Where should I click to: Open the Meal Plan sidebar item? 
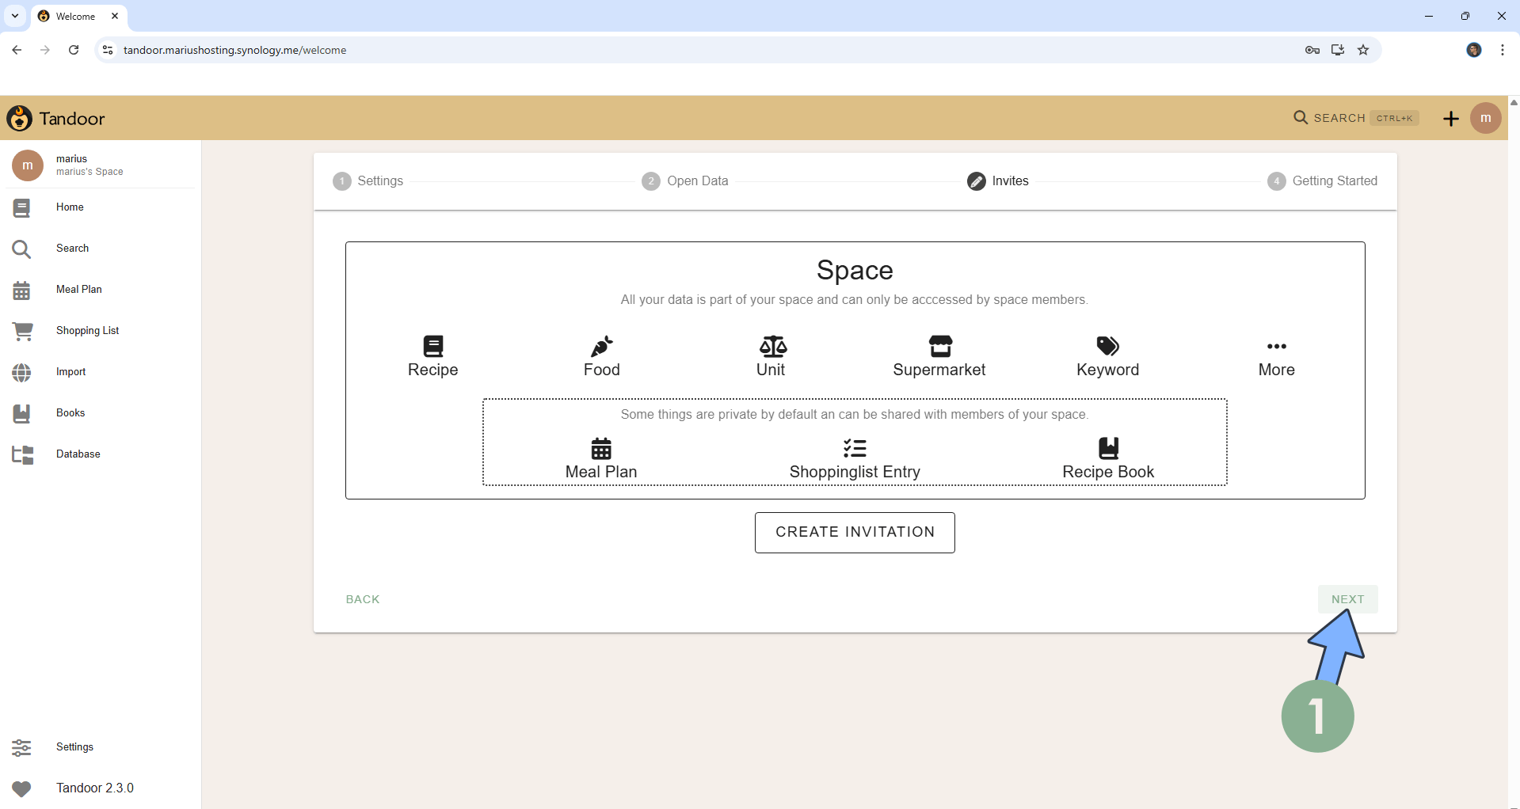point(79,290)
